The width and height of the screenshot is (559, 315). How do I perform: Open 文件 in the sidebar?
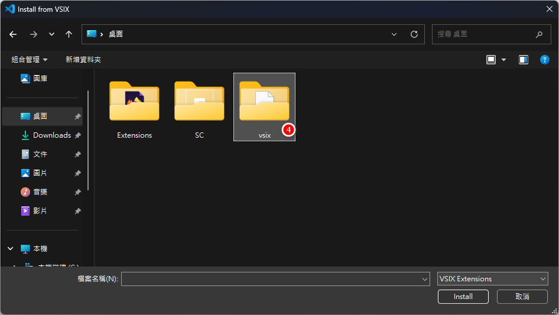pyautogui.click(x=34, y=154)
